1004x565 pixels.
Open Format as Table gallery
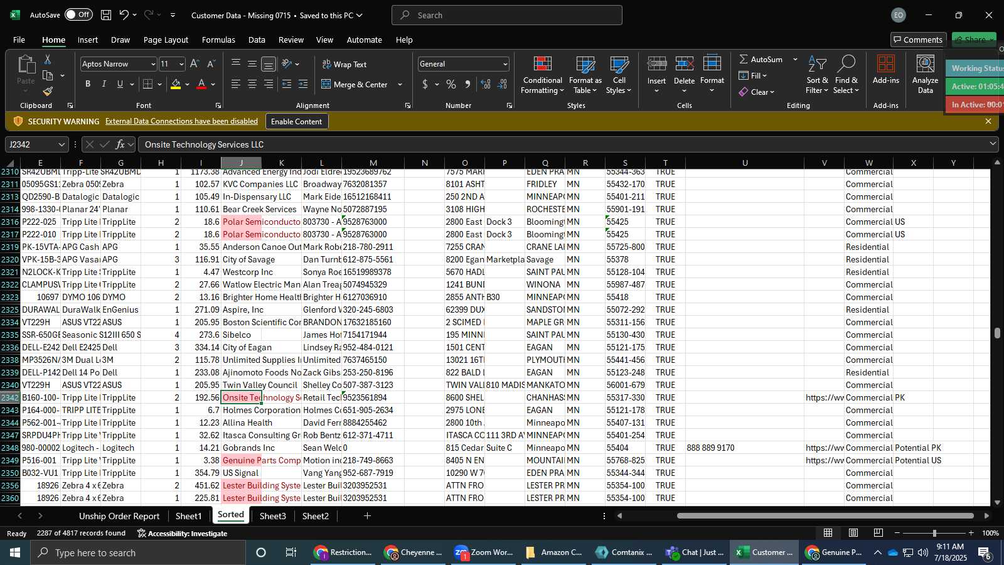tap(585, 75)
